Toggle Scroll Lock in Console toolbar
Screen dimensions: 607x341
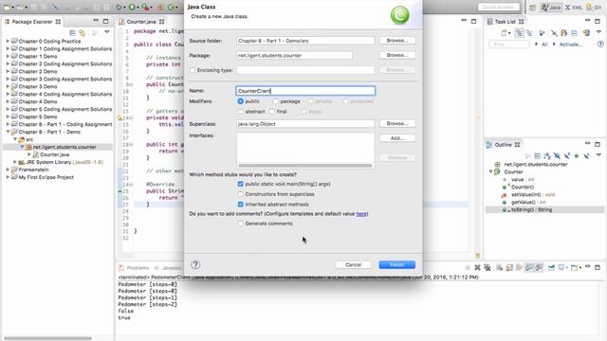coord(509,267)
